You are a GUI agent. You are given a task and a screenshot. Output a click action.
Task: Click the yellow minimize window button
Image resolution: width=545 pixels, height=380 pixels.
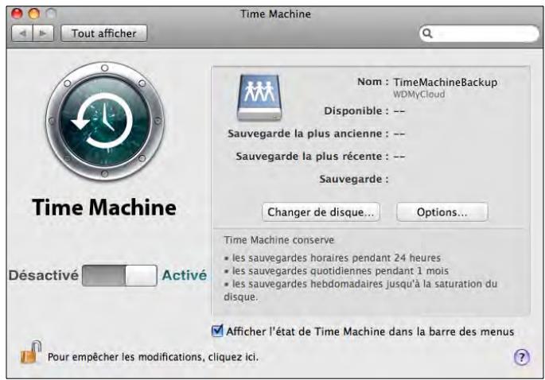click(x=34, y=14)
